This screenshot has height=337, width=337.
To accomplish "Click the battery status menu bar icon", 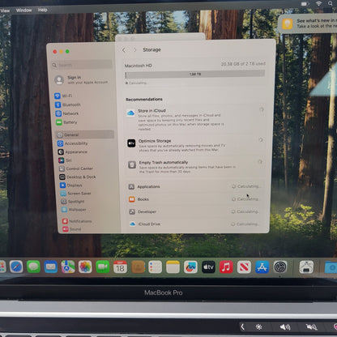I will 305,4.
